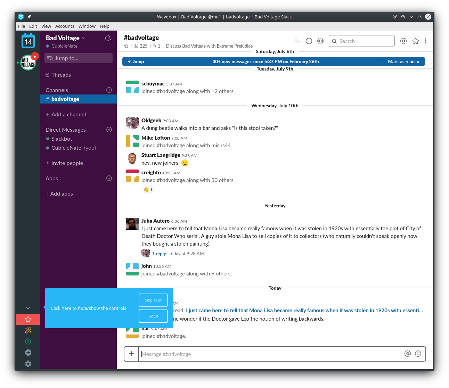The height and width of the screenshot is (388, 449).
Task: Click Invite people in the sidebar
Action: [x=65, y=163]
